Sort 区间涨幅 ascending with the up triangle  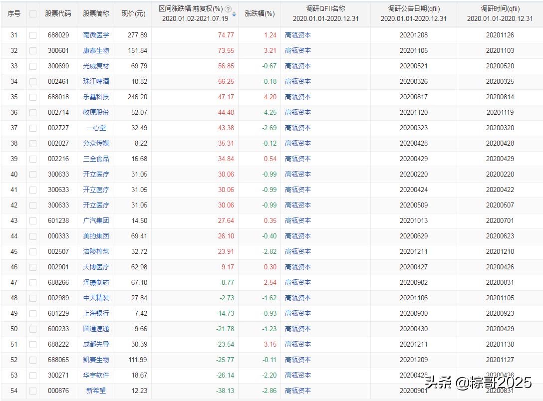point(234,12)
